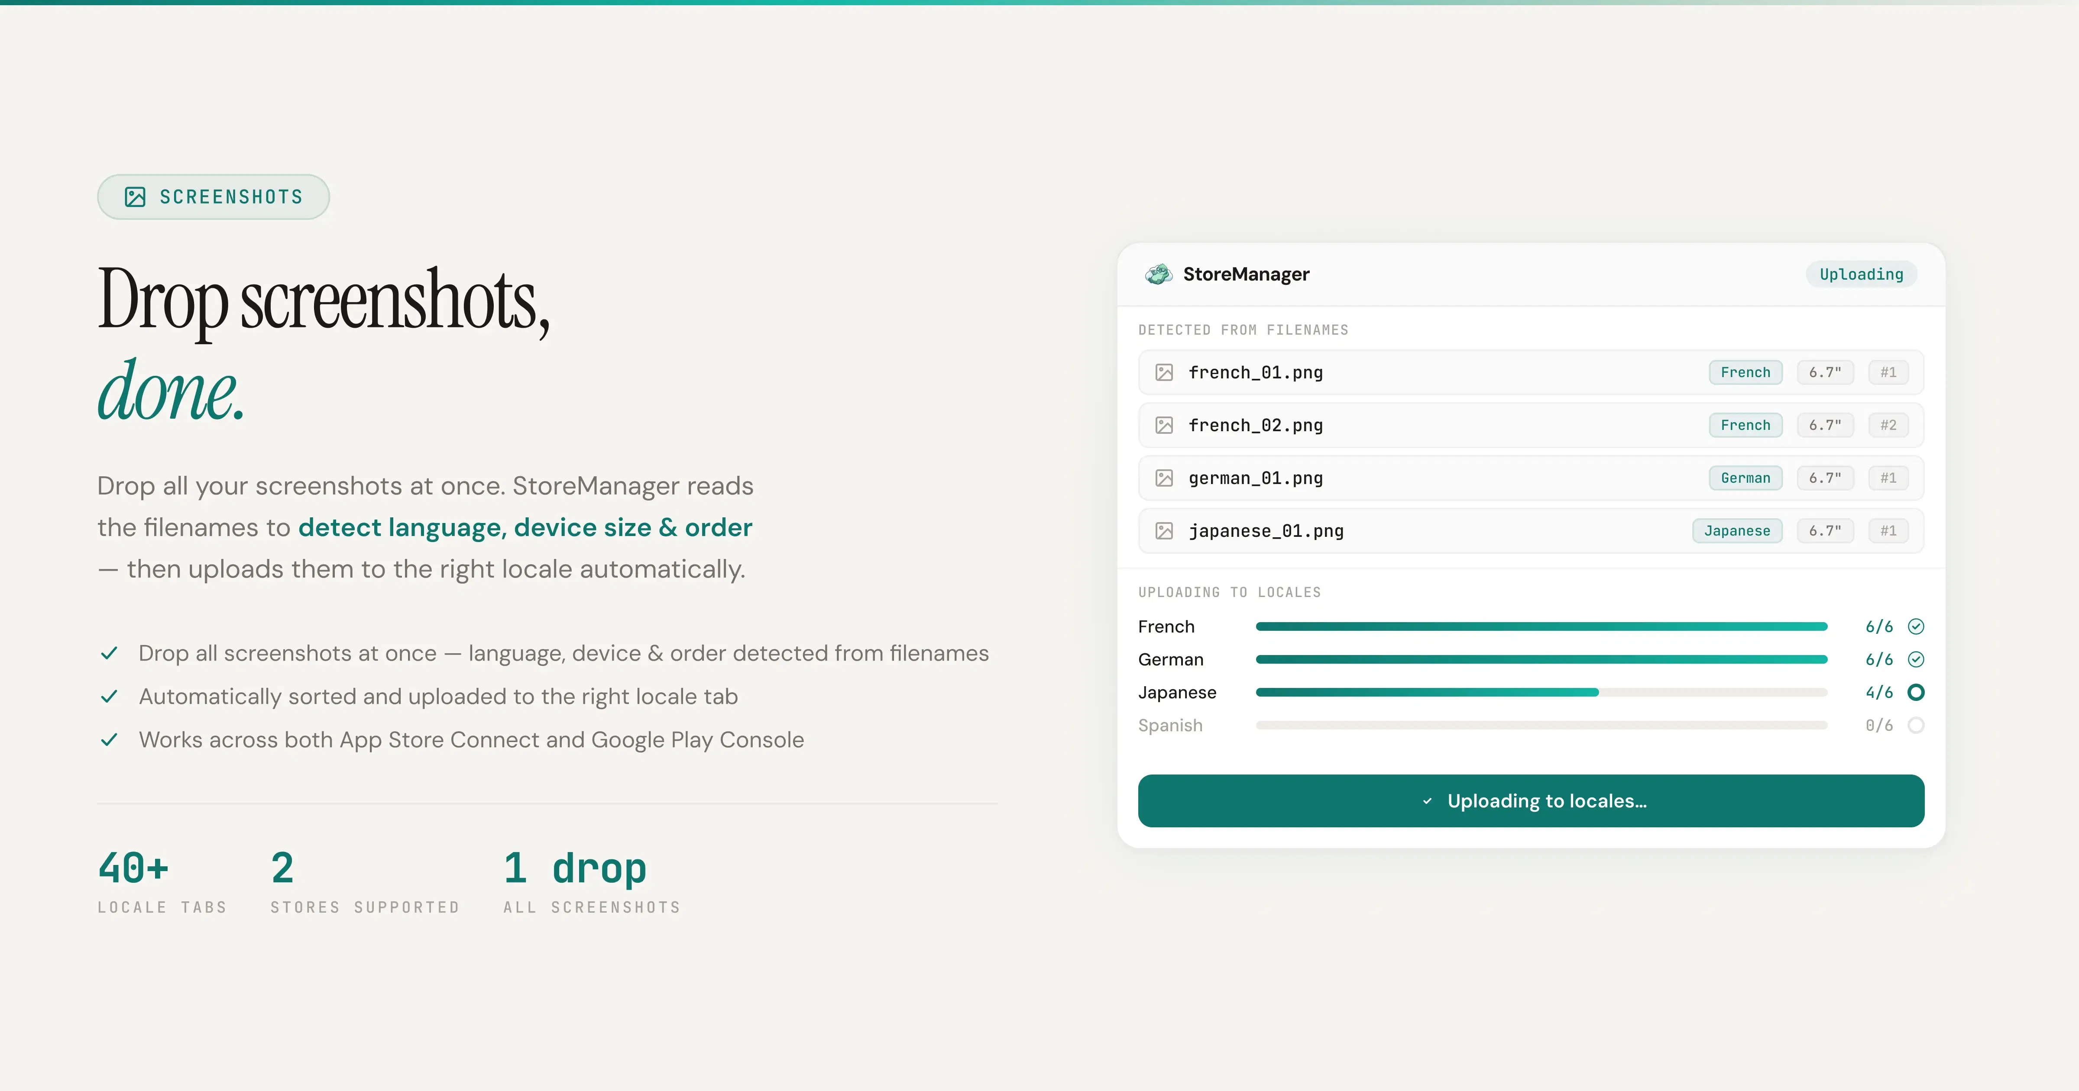The height and width of the screenshot is (1091, 2079).
Task: Click the Spanish upload progress bar
Action: click(1541, 726)
